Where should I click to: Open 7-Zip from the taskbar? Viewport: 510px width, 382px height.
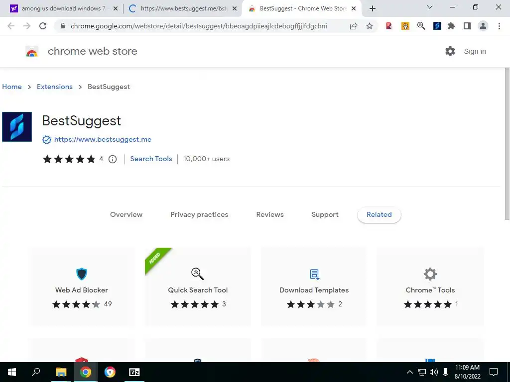134,372
